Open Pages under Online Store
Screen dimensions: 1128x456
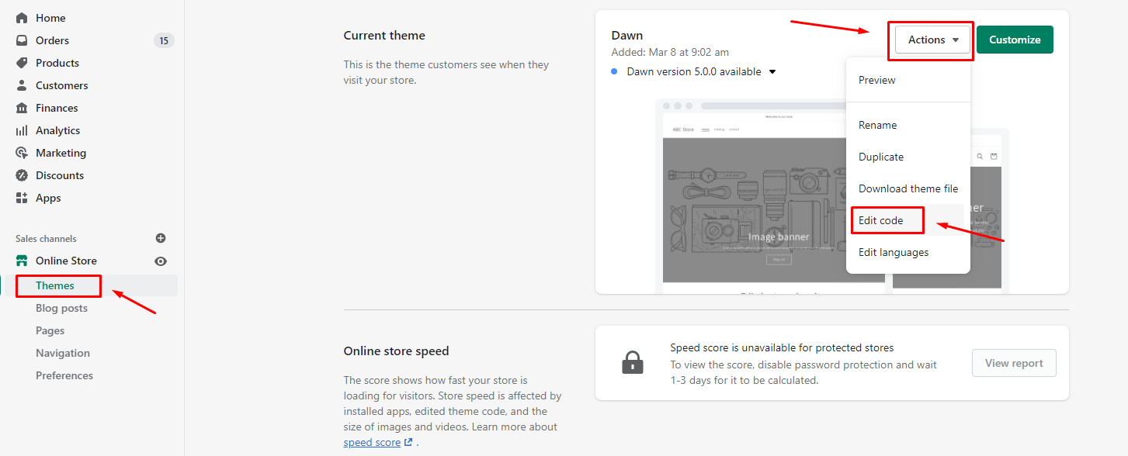pyautogui.click(x=50, y=330)
